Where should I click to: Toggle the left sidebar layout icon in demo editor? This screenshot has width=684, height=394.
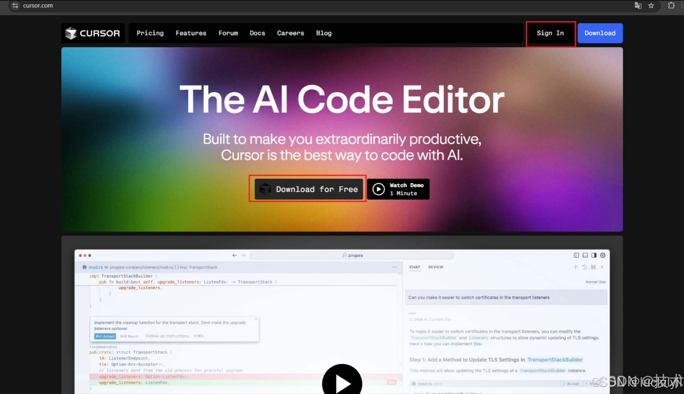(x=576, y=255)
